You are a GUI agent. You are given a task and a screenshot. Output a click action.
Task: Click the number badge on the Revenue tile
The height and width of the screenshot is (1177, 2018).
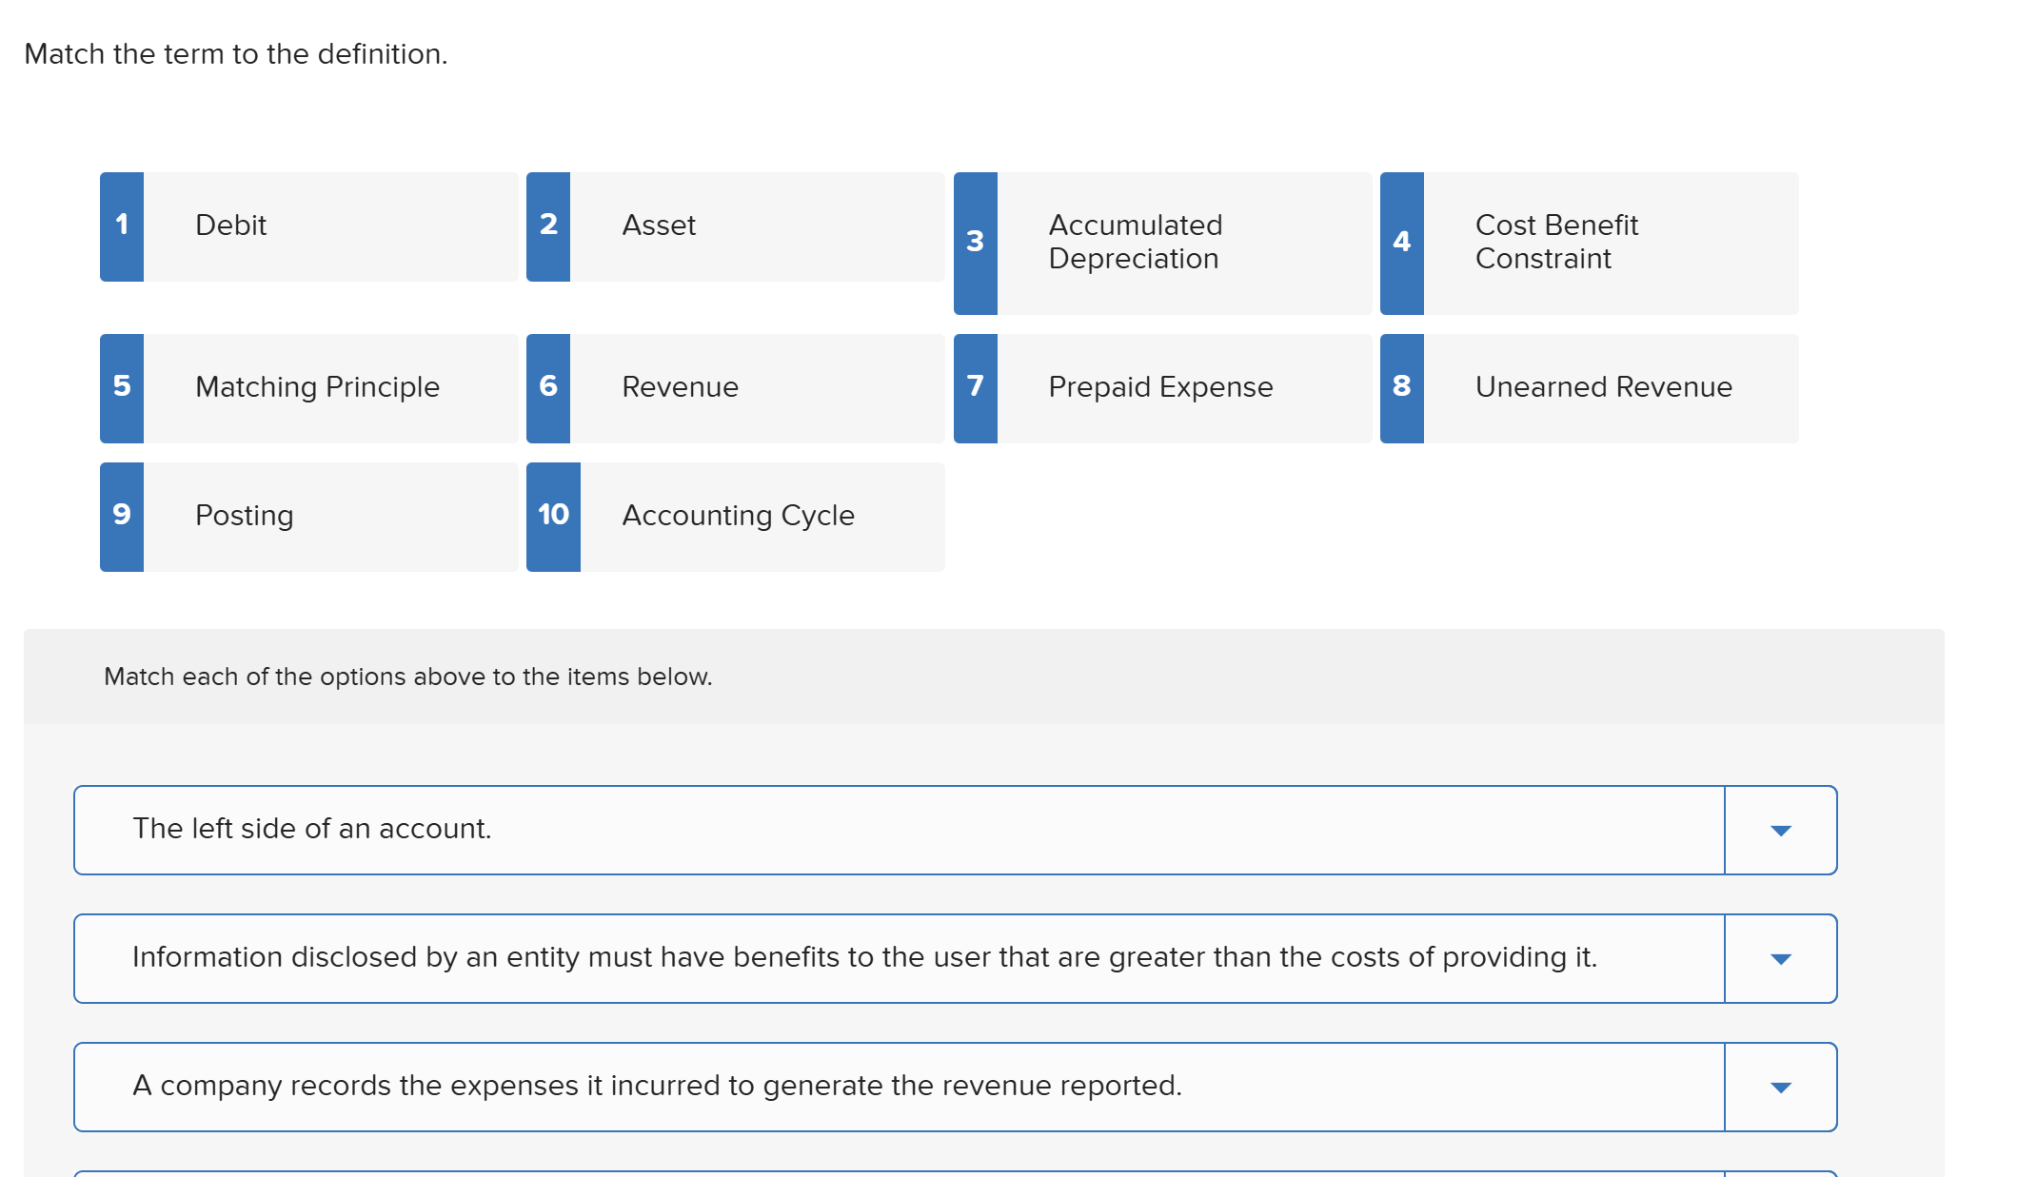coord(548,387)
